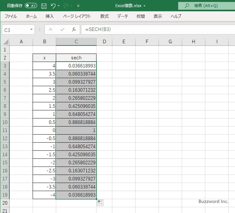Click cell C9 with 0.648054274
The width and height of the screenshot is (235, 213).
pos(76,114)
